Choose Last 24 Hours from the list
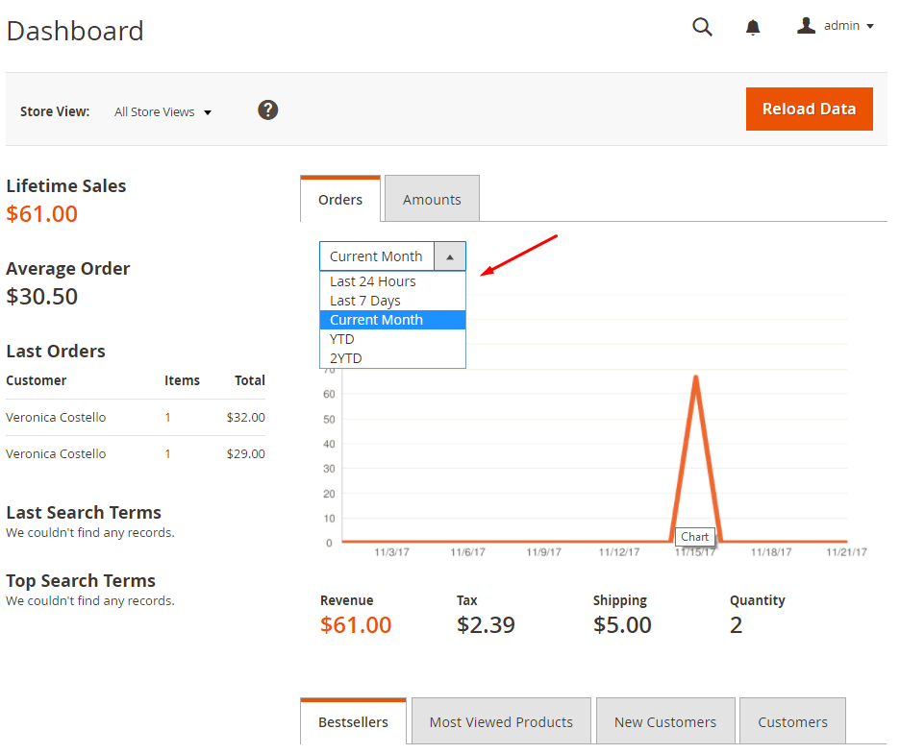The height and width of the screenshot is (754, 900). [x=392, y=281]
